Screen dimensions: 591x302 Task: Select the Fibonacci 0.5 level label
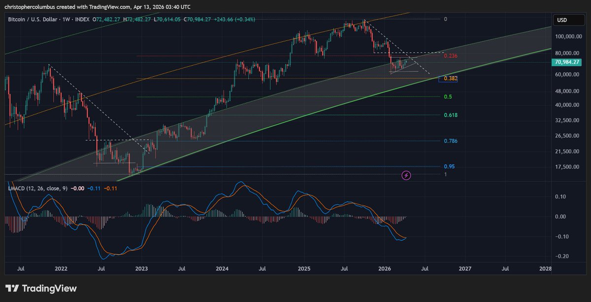pos(448,97)
